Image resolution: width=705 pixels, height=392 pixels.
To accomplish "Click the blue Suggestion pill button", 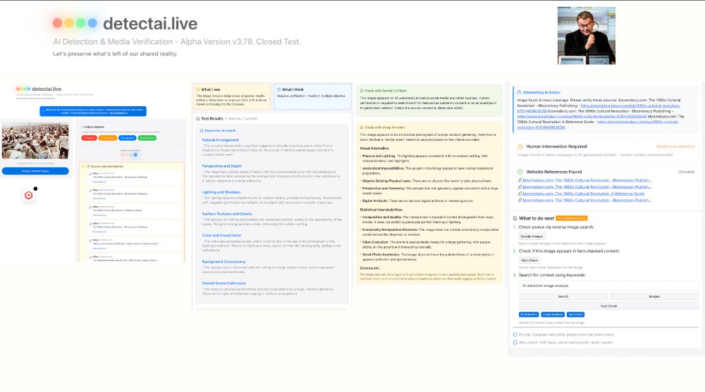I will (127, 138).
